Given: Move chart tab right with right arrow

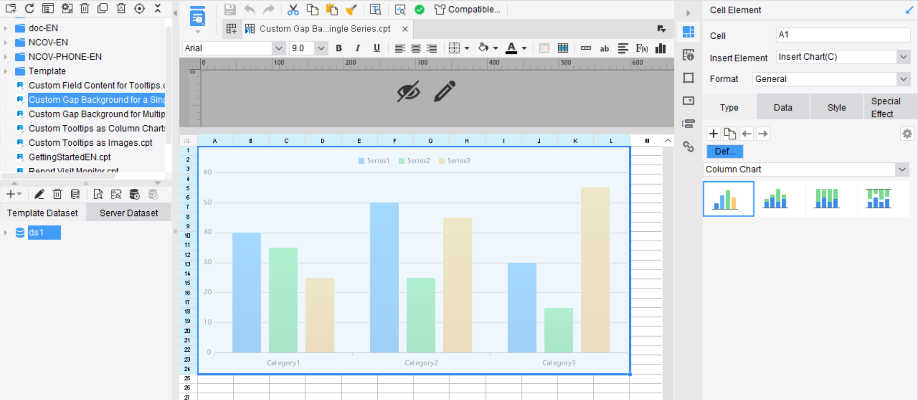Looking at the screenshot, I should (x=763, y=134).
